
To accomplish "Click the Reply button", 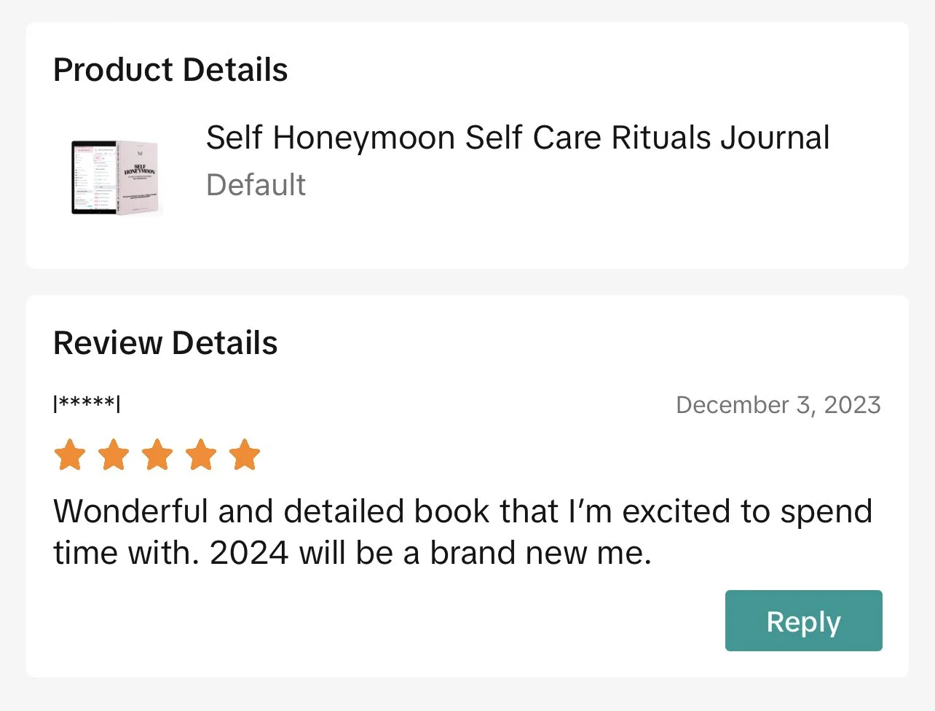I will (803, 621).
